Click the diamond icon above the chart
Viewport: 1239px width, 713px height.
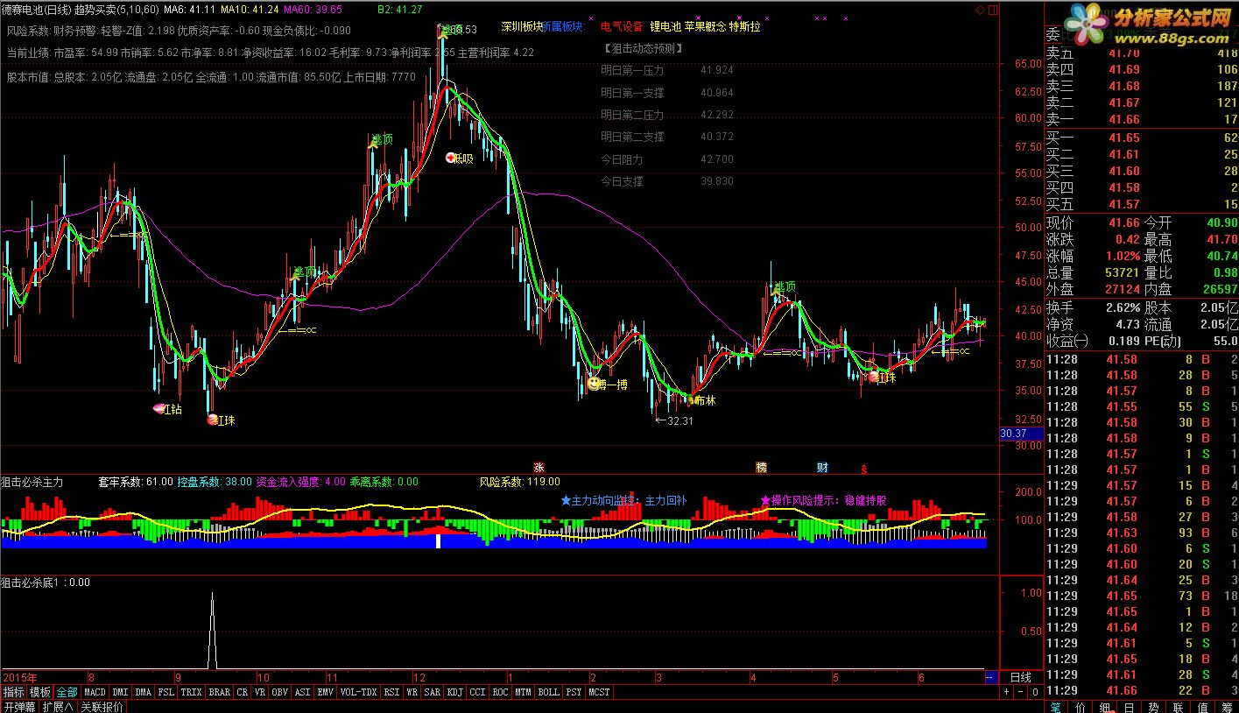click(x=980, y=9)
